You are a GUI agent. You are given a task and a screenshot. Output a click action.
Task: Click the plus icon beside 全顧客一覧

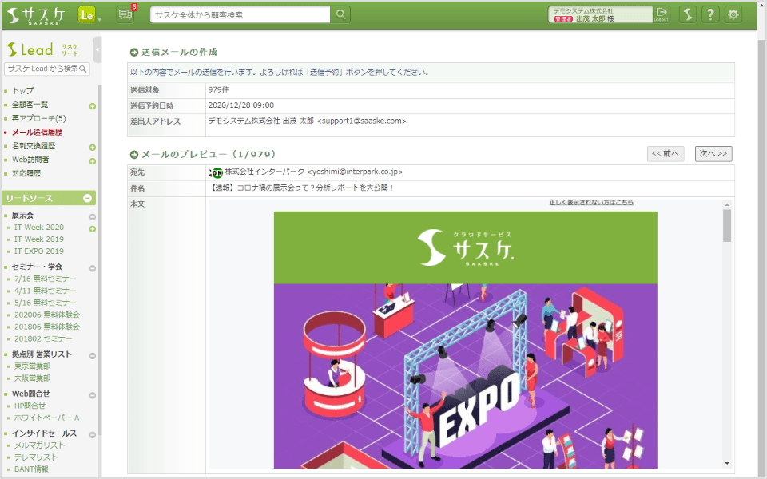[x=93, y=106]
